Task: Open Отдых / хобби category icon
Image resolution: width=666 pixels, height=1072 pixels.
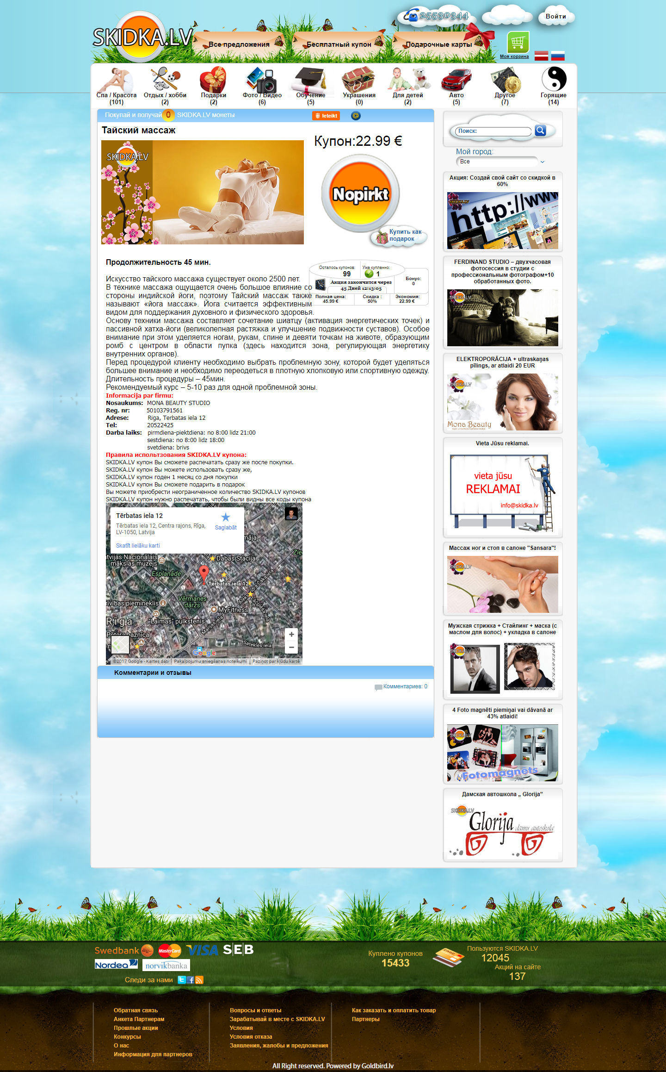Action: point(165,79)
